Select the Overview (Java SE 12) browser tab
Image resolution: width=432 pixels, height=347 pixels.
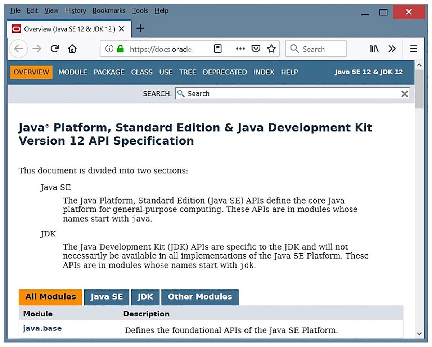pyautogui.click(x=68, y=29)
